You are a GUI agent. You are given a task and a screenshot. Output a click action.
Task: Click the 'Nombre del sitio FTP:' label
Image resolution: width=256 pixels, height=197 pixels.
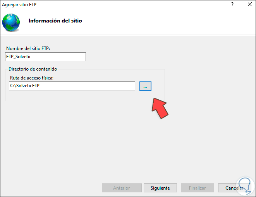[x=28, y=48]
